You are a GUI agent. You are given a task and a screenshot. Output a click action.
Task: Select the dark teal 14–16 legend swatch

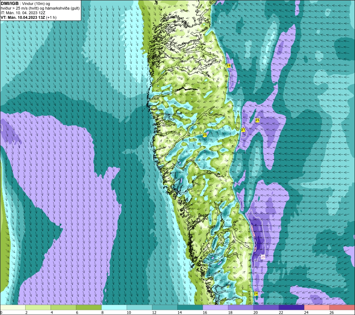pos(190,307)
